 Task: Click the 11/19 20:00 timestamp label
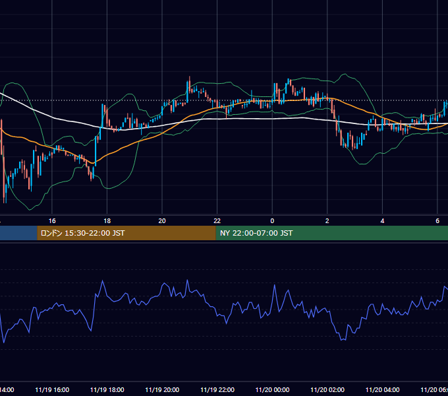pos(162,389)
